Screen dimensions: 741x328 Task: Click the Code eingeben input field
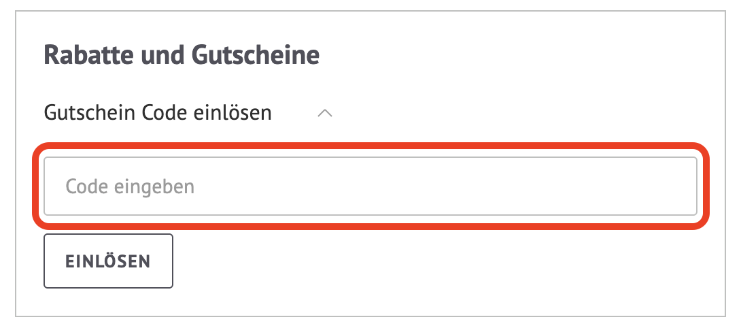(x=370, y=186)
